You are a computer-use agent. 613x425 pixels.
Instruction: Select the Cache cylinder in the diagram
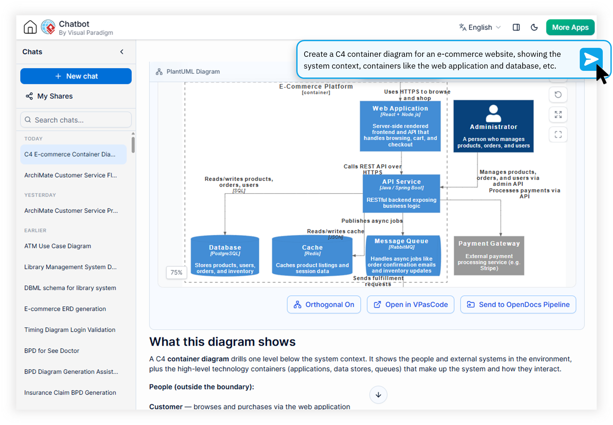click(x=312, y=256)
